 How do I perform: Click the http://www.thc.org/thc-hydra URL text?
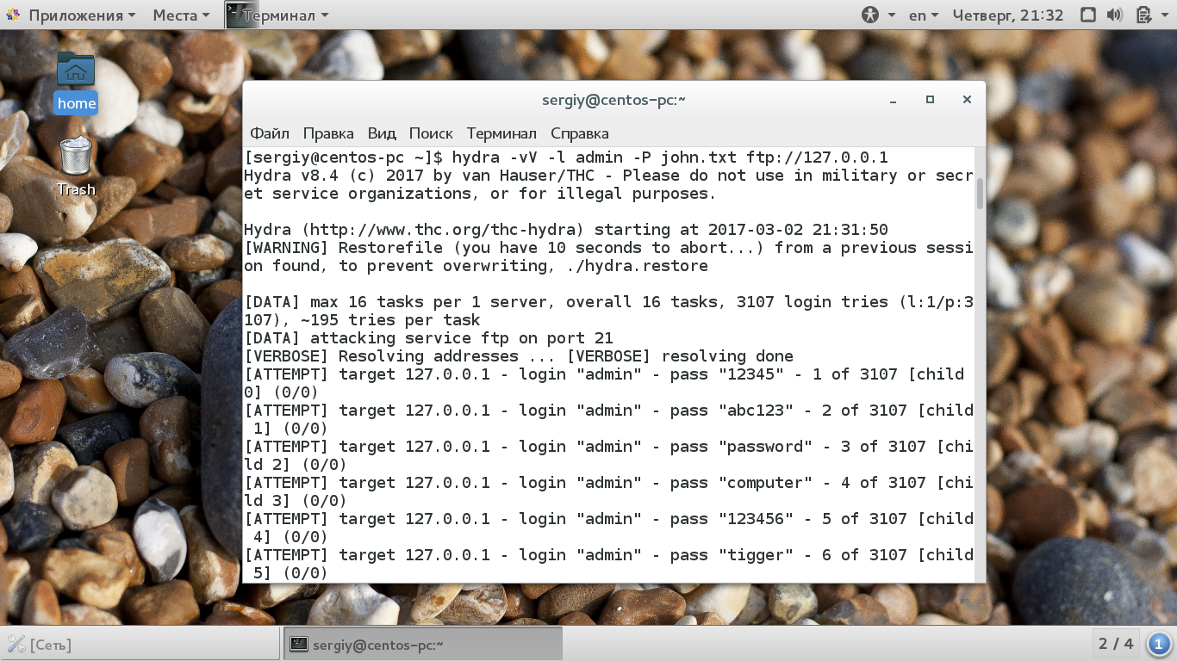coord(447,230)
